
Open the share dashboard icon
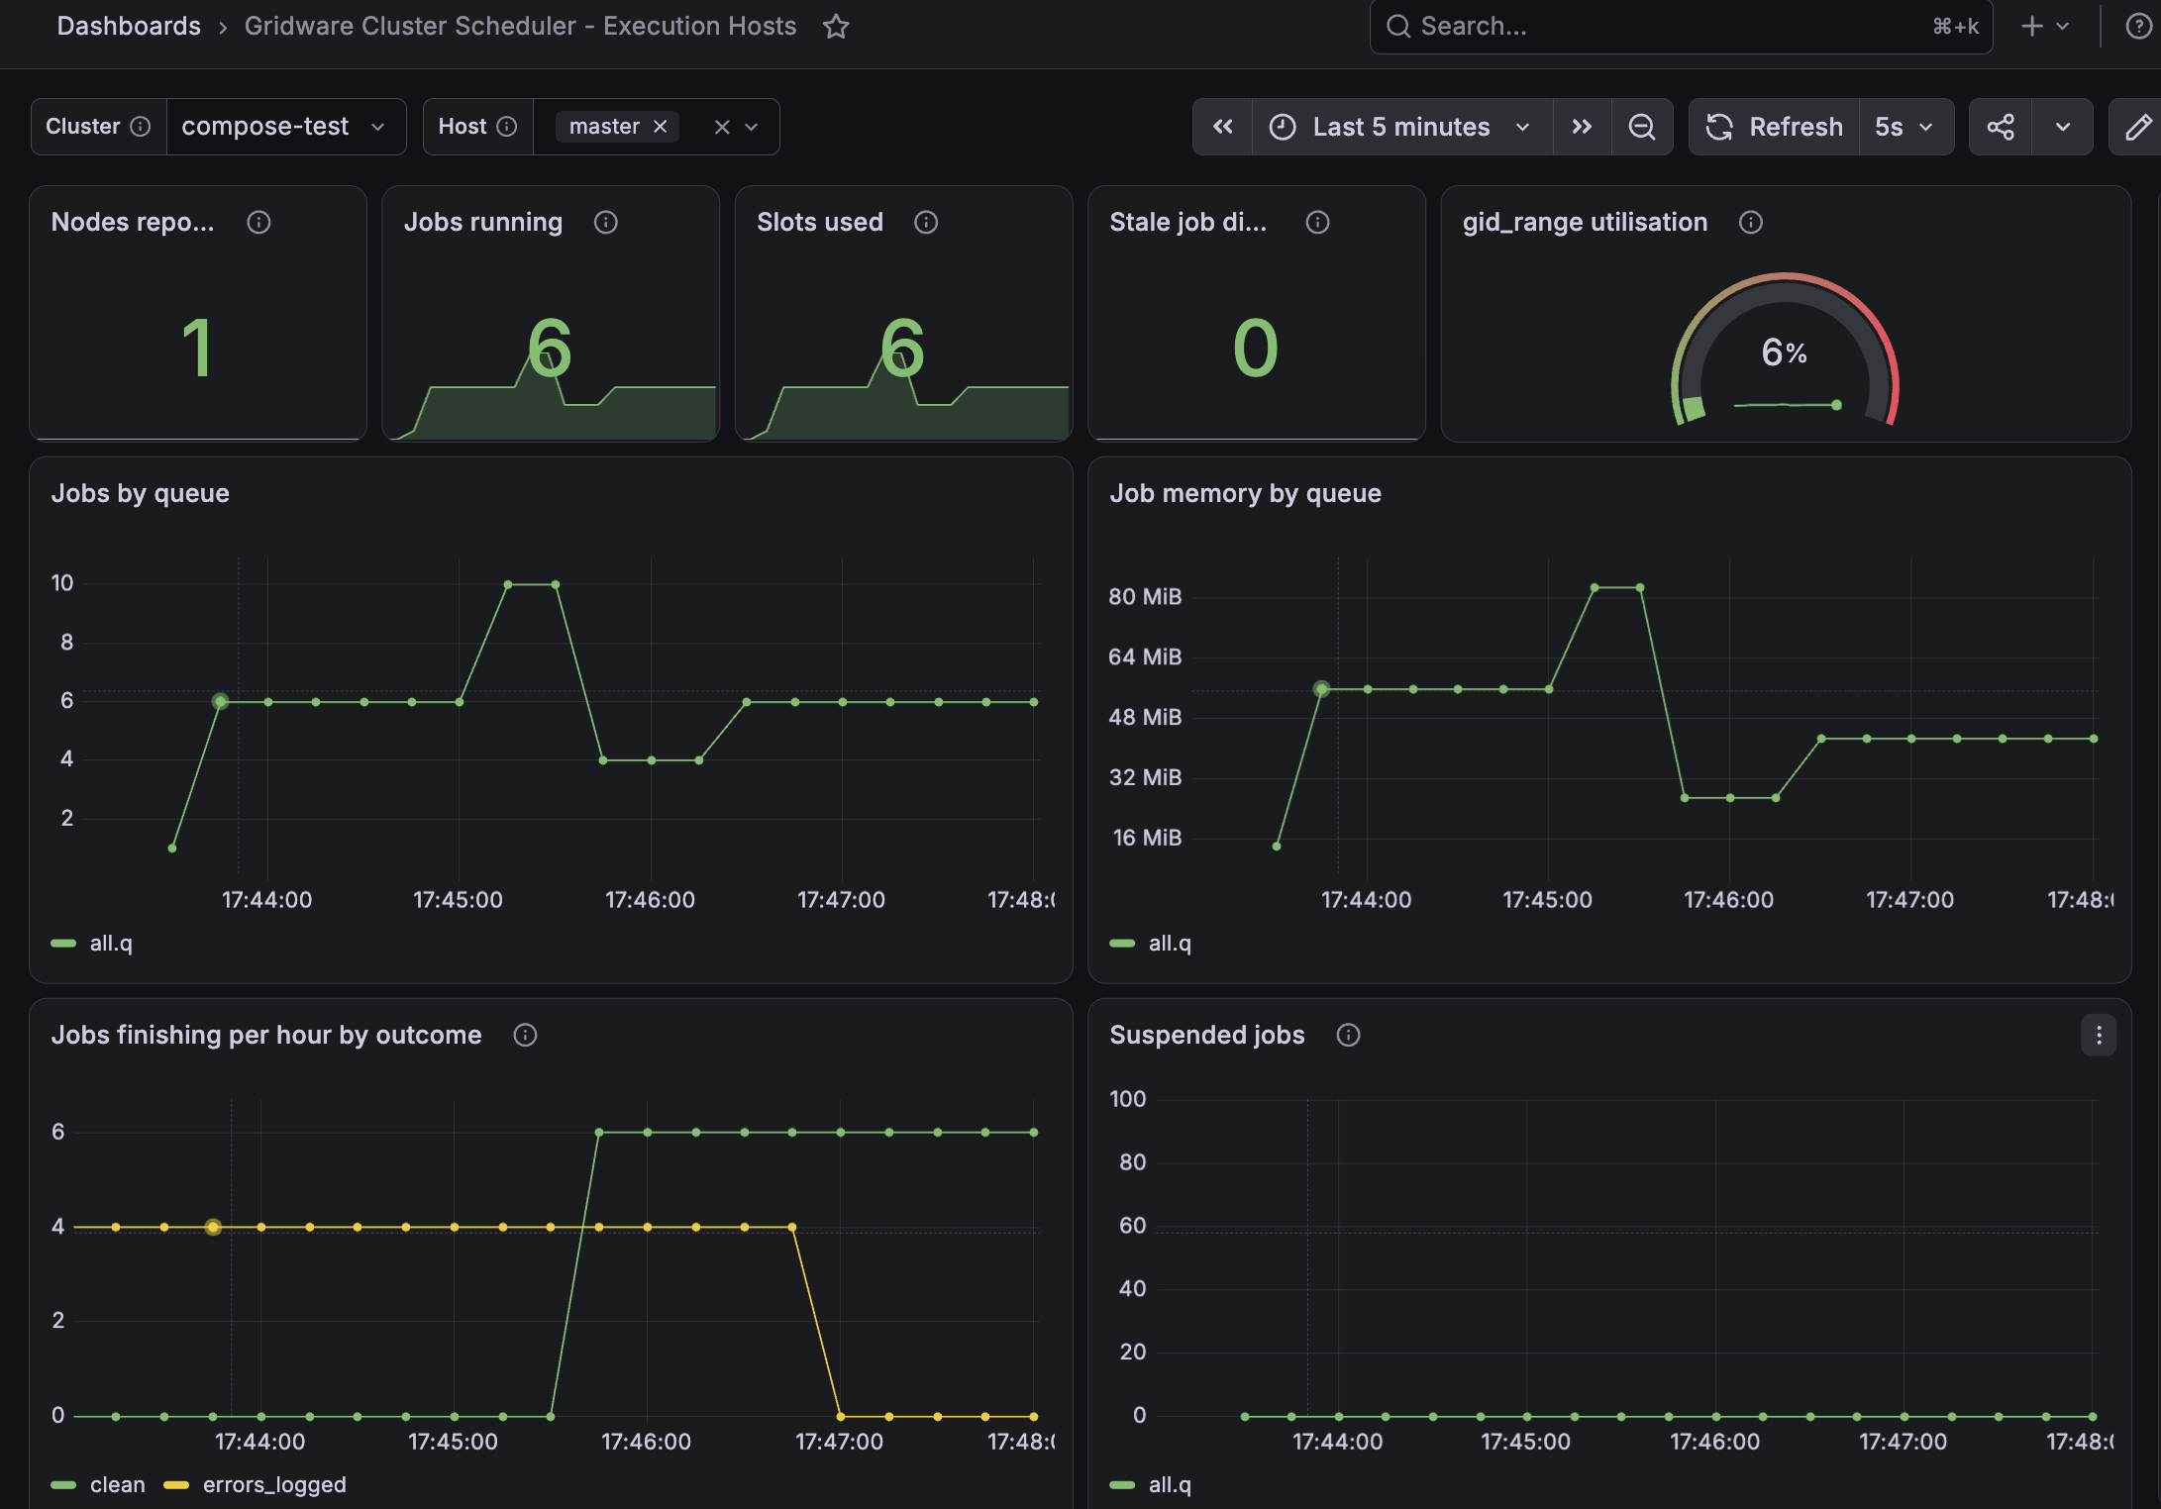[2001, 127]
